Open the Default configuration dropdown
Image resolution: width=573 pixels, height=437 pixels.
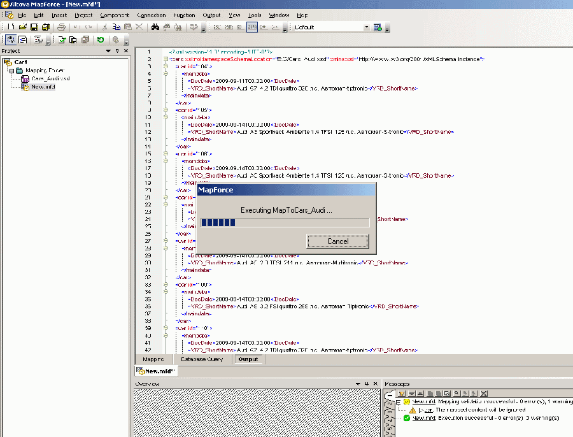(x=367, y=27)
